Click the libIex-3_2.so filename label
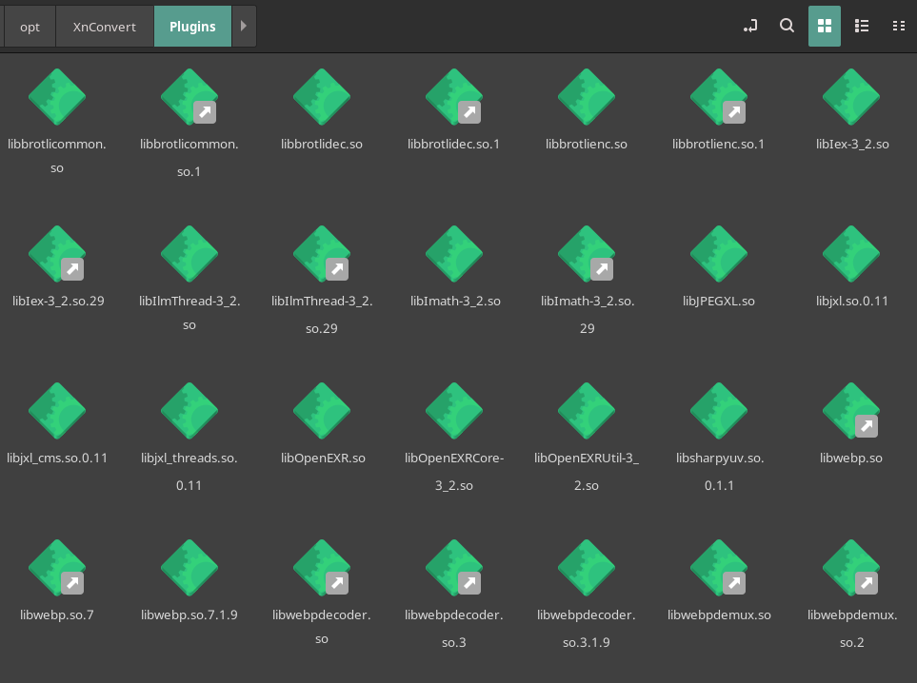This screenshot has height=683, width=917. 852,145
